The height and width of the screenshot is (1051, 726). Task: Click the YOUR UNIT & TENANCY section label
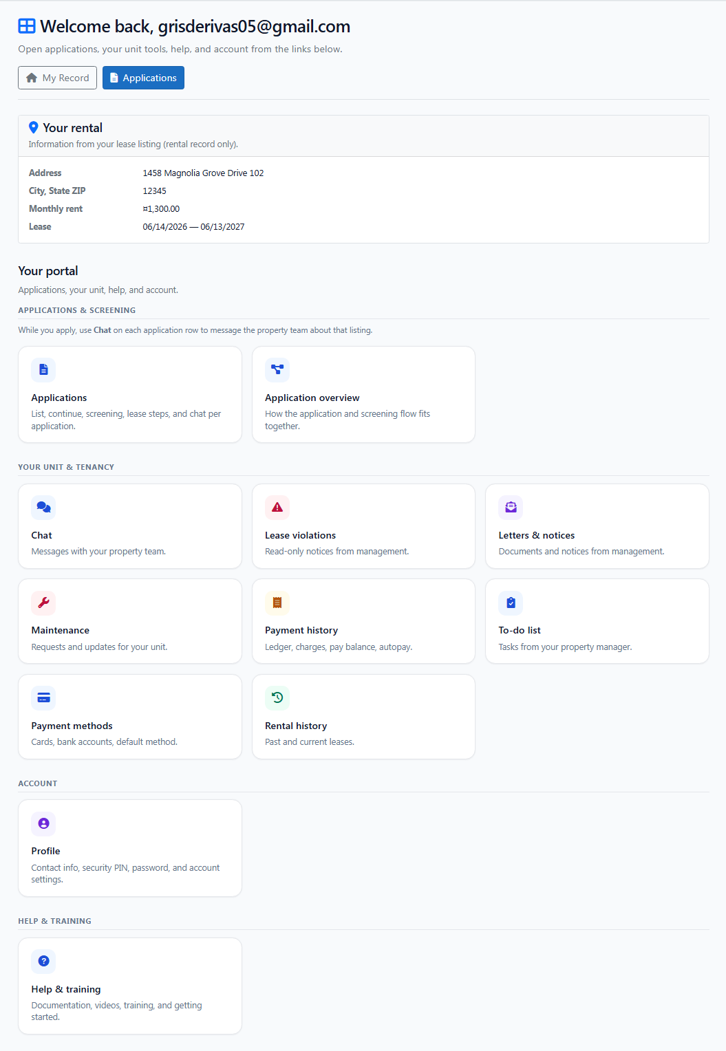pos(66,467)
